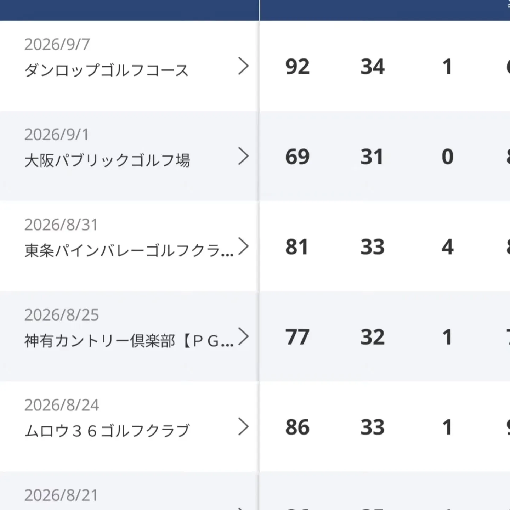Select putt count 34 cell

(373, 67)
